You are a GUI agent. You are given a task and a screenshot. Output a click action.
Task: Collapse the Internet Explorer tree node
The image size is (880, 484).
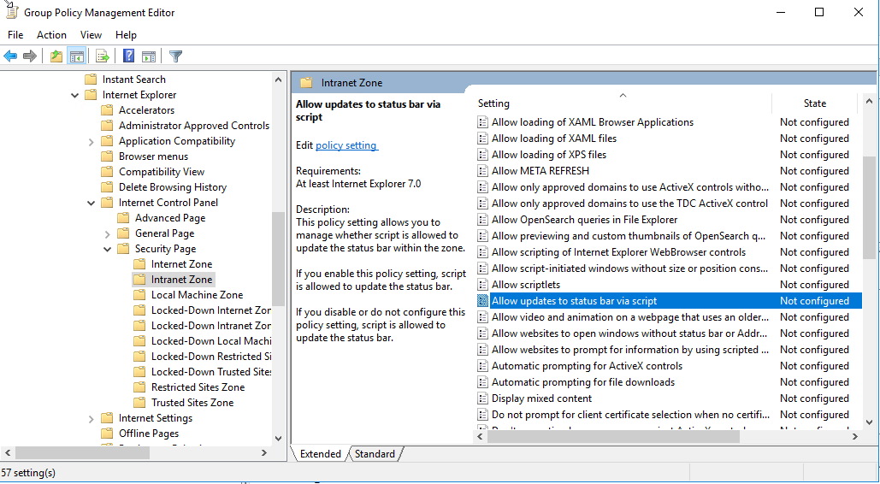click(75, 95)
